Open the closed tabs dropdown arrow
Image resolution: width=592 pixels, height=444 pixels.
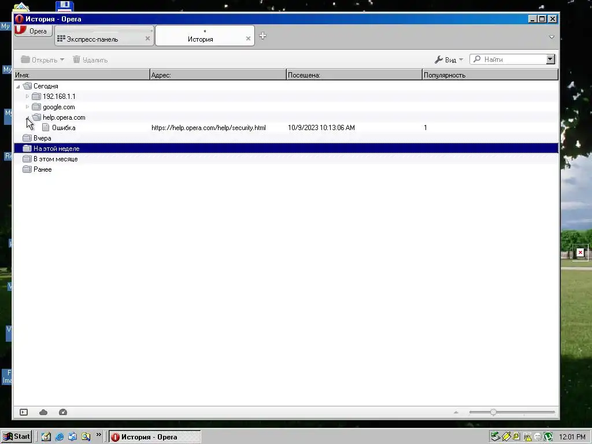pyautogui.click(x=552, y=37)
